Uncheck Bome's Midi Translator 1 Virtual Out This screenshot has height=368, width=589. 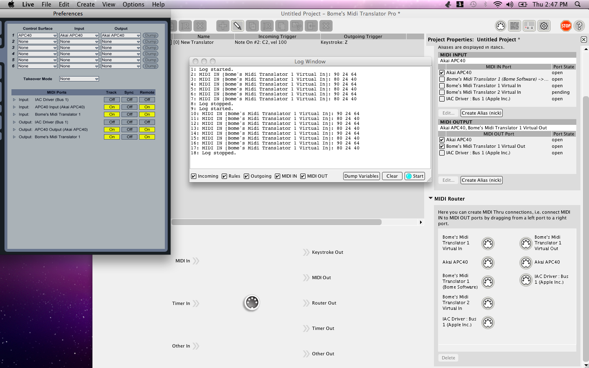tap(442, 147)
